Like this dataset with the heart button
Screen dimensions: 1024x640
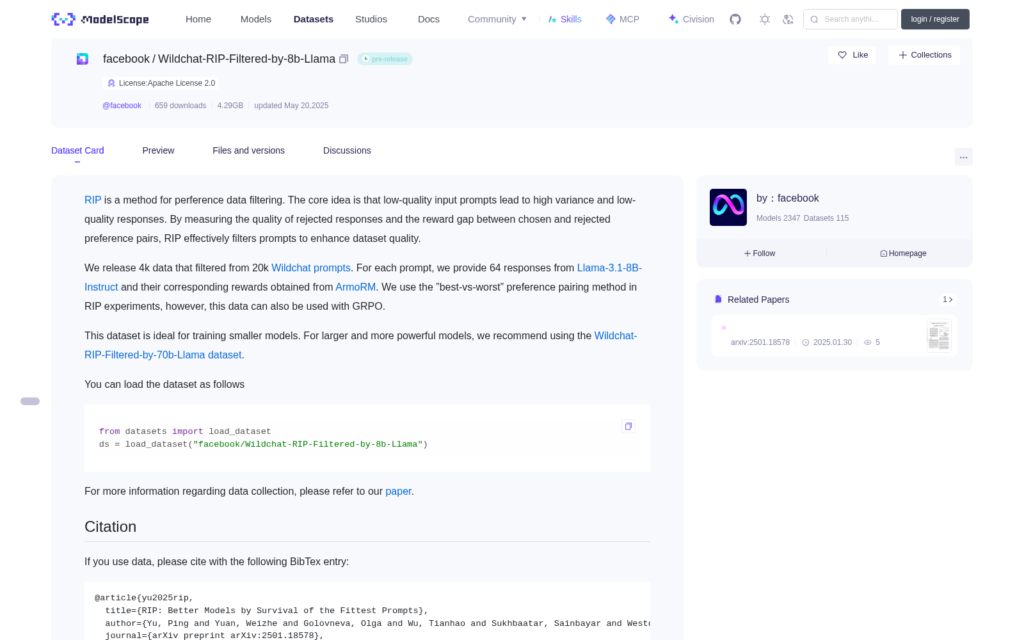852,55
